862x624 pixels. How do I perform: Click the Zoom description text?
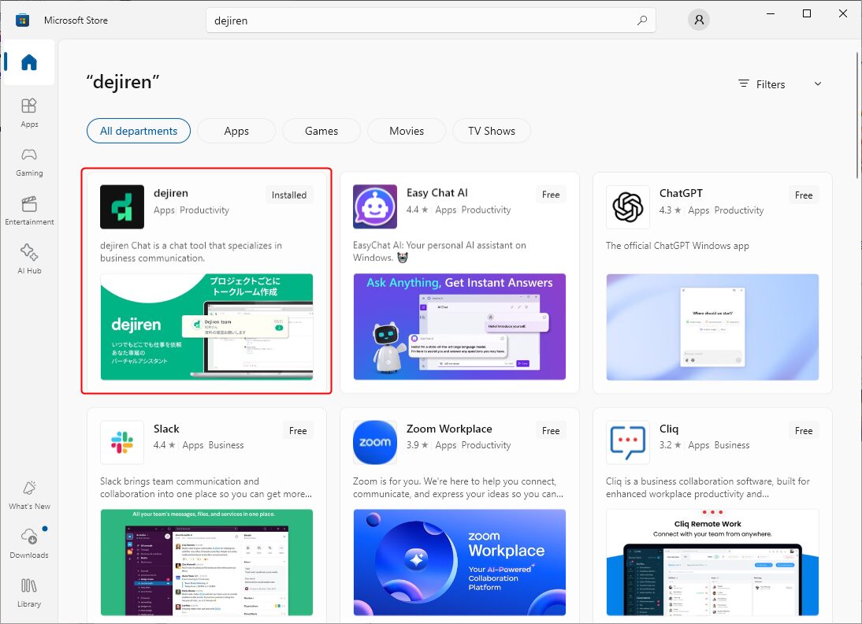pyautogui.click(x=459, y=488)
